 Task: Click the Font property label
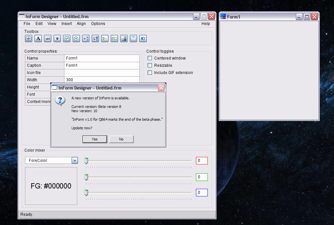tap(31, 94)
